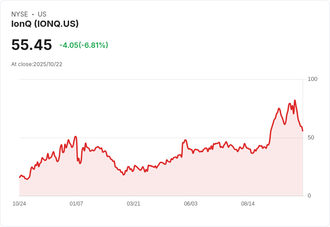Click the IonQ (IONQ.US) stock title

45,24
